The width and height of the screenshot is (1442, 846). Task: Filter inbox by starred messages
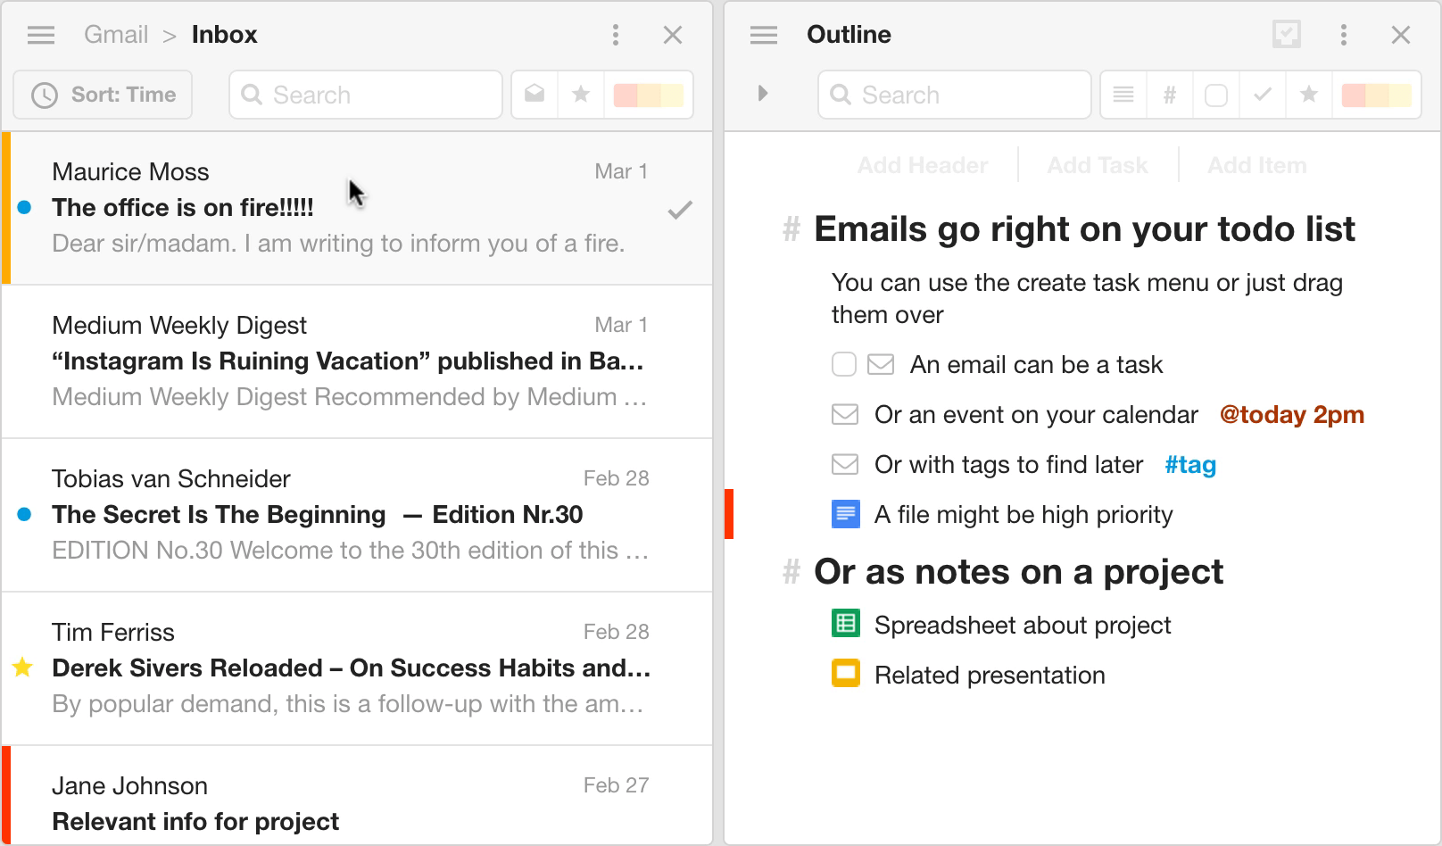coord(581,94)
